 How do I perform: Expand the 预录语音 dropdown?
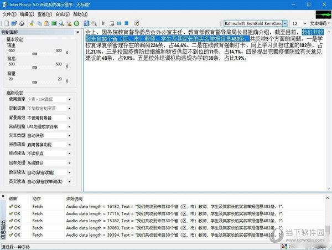point(69,145)
